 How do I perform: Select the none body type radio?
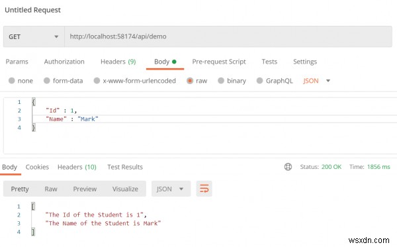click(x=12, y=81)
